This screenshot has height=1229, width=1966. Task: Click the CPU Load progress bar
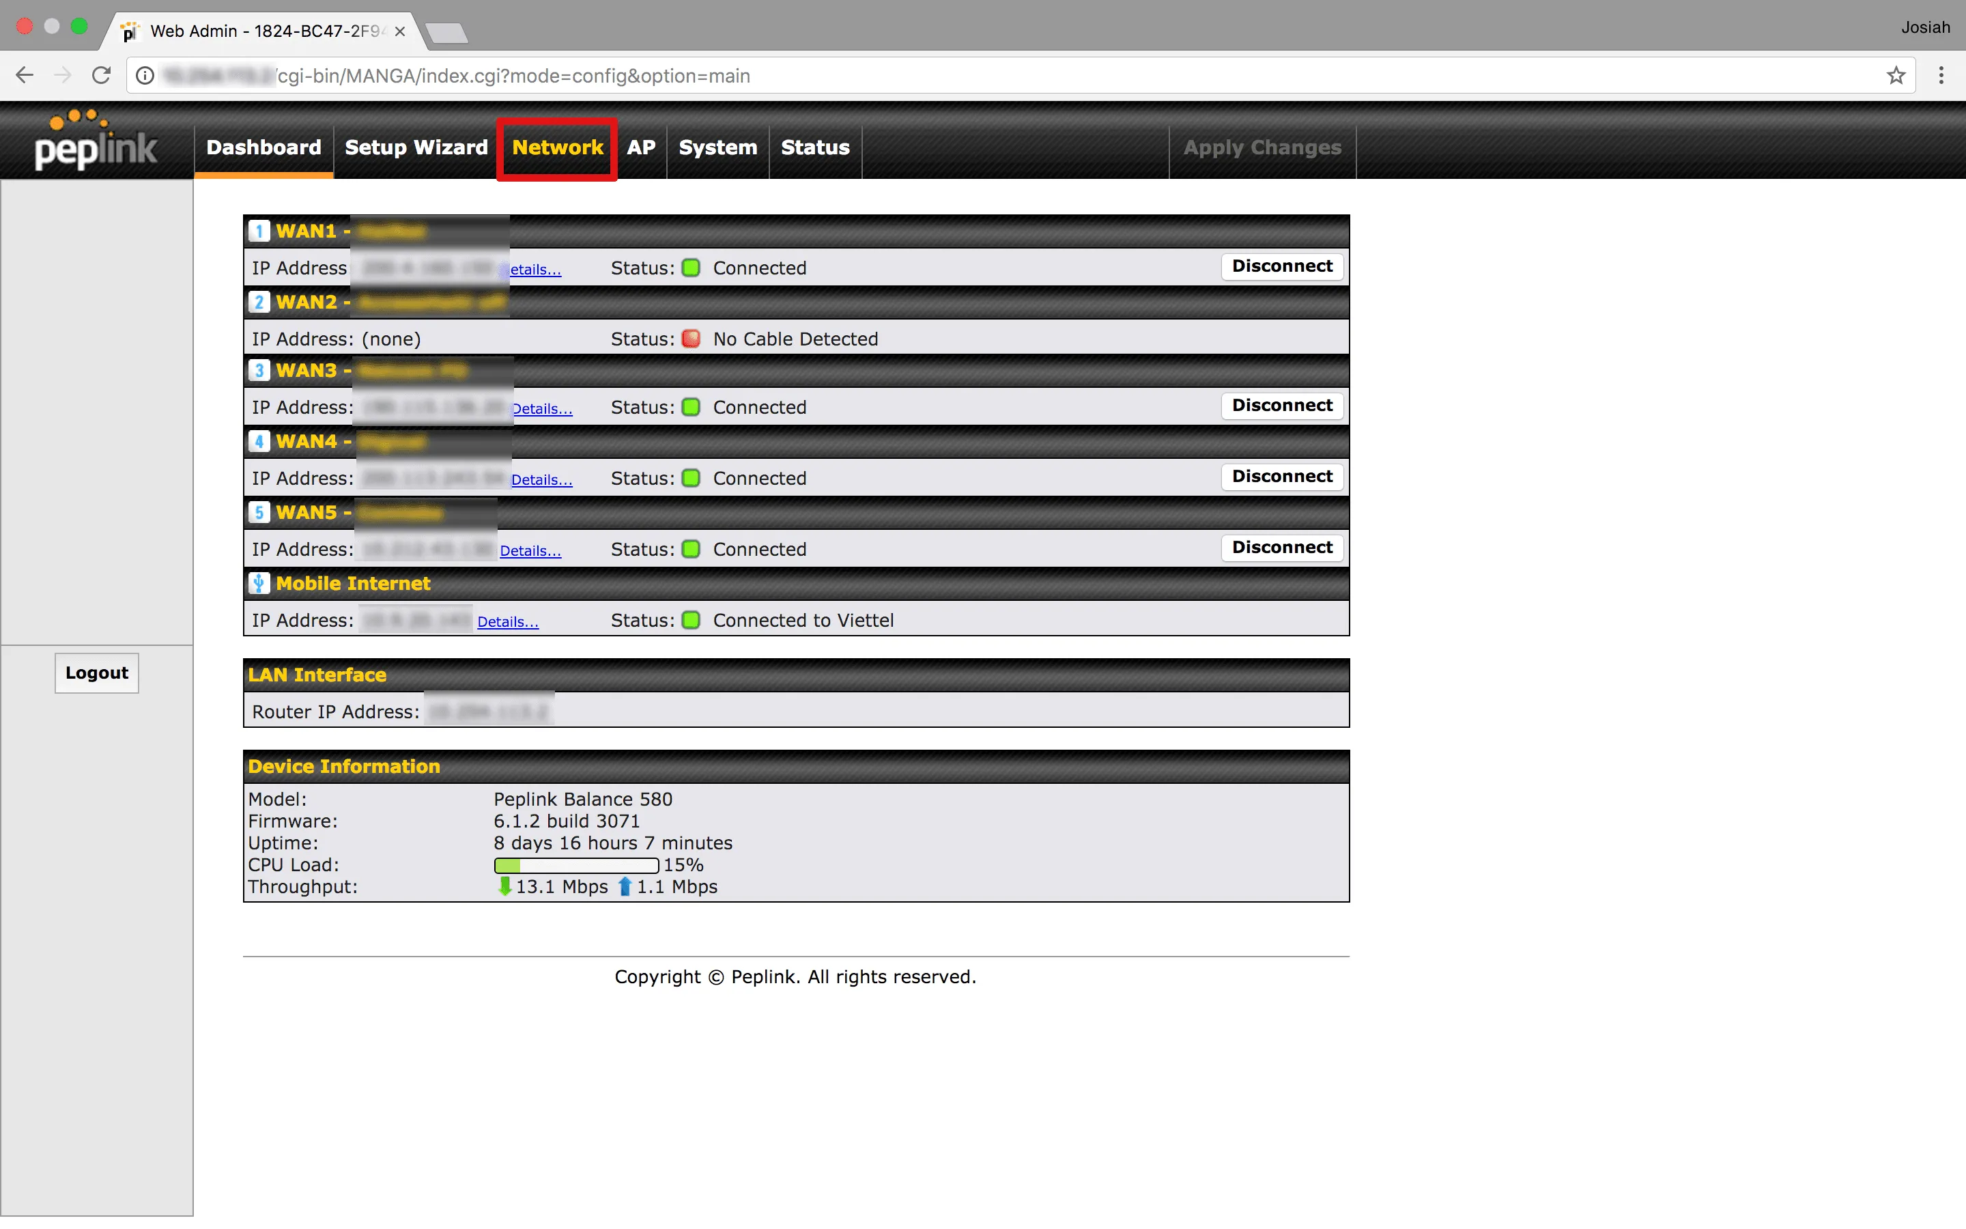(x=575, y=865)
